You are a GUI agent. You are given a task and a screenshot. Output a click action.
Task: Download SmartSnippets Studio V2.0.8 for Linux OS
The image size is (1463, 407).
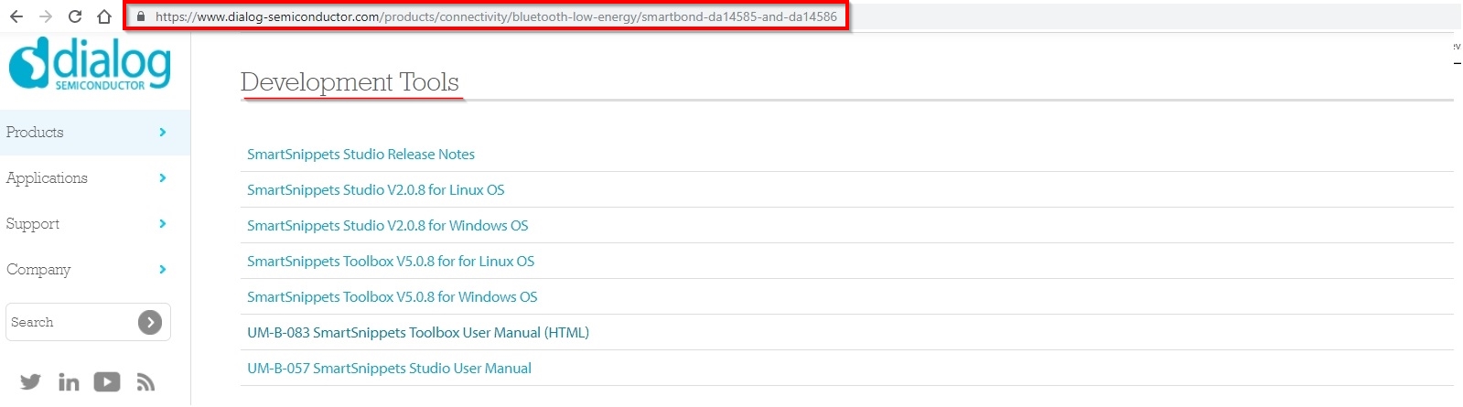375,190
